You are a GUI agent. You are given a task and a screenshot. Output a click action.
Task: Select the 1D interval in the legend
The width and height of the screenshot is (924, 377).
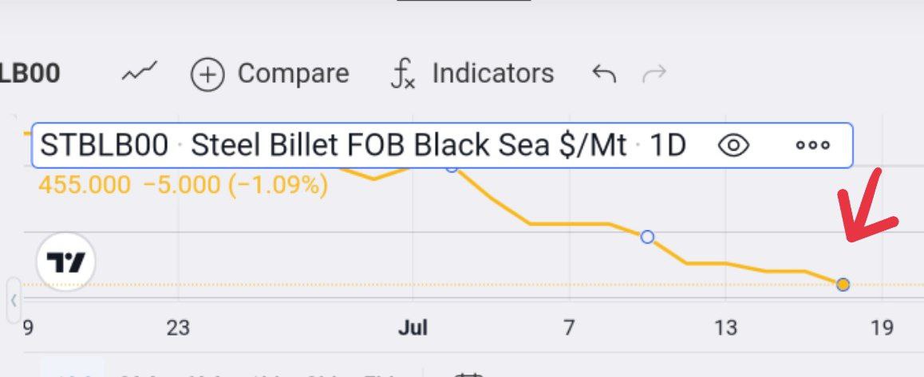pyautogui.click(x=667, y=145)
